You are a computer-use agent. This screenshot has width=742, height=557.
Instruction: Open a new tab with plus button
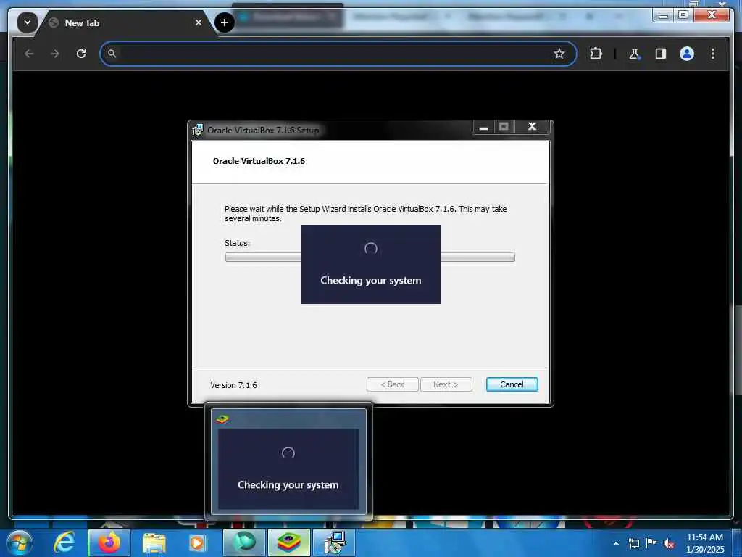pos(225,22)
